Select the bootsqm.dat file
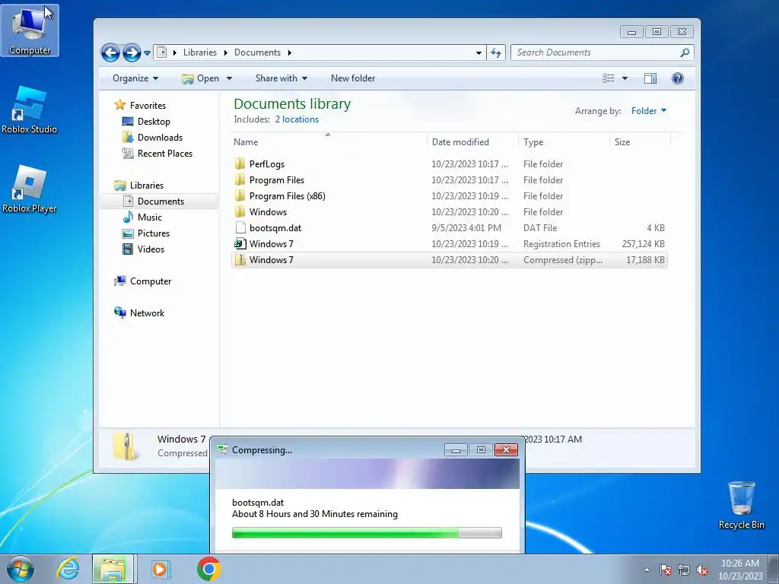The width and height of the screenshot is (779, 584). [x=449, y=227]
